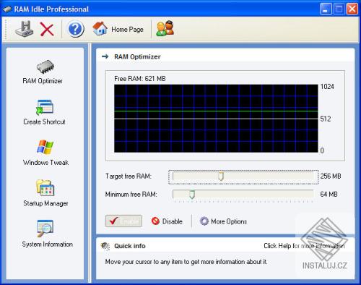Click the Target free RAM slider thumb
The width and height of the screenshot is (361, 285).
[221, 176]
